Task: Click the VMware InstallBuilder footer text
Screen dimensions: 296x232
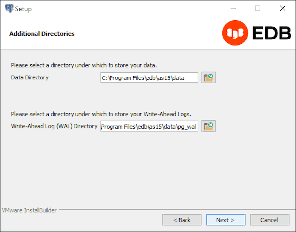Action: 30,210
